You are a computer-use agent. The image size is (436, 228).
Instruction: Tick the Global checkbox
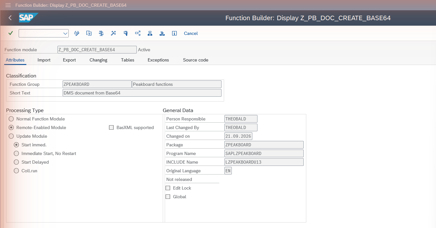coord(168,197)
